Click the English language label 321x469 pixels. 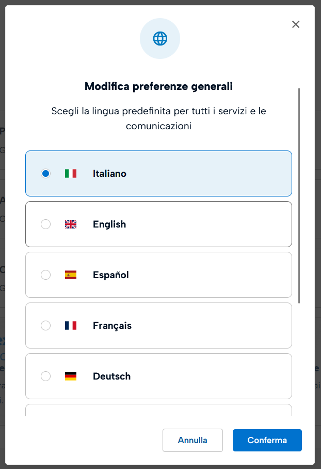pos(109,224)
